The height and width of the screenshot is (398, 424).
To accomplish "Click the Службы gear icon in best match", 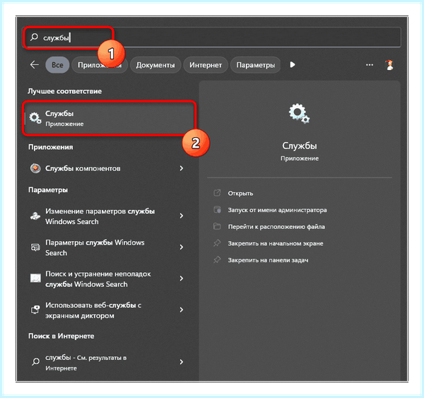I will pyautogui.click(x=35, y=118).
